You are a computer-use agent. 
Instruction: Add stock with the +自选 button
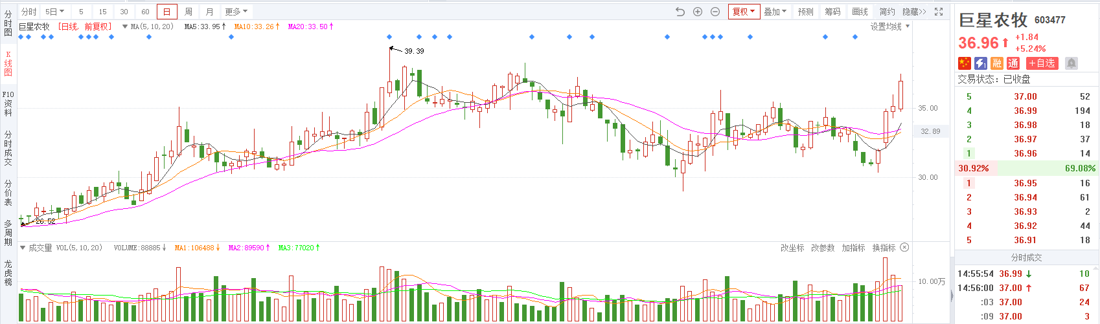point(1042,63)
